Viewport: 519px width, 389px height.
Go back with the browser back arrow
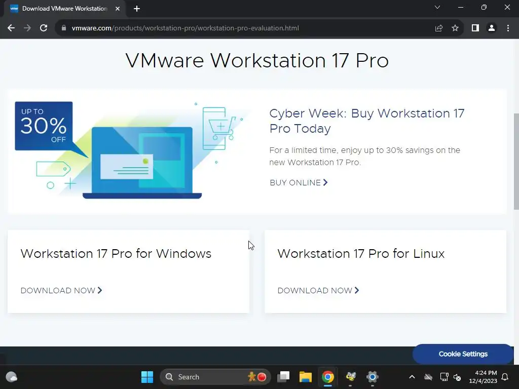[11, 28]
